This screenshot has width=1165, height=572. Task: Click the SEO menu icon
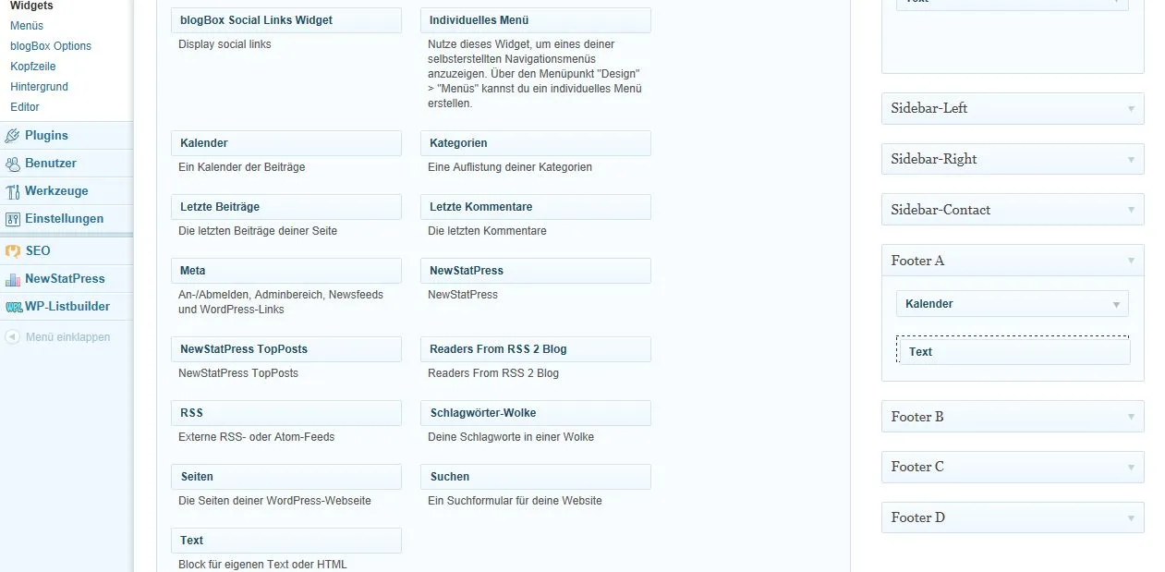click(x=12, y=251)
